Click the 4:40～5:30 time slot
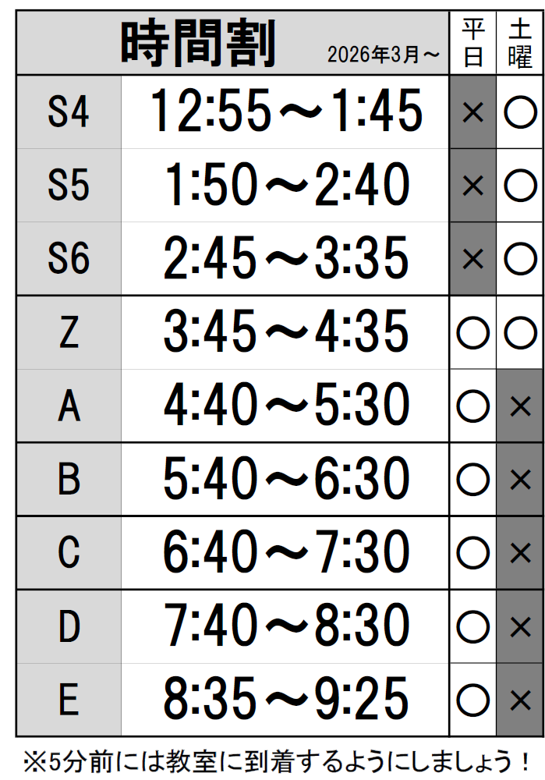The width and height of the screenshot is (545, 780). click(286, 406)
